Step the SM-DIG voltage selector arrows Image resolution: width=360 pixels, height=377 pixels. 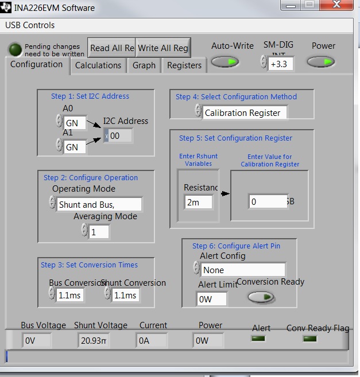coord(264,61)
